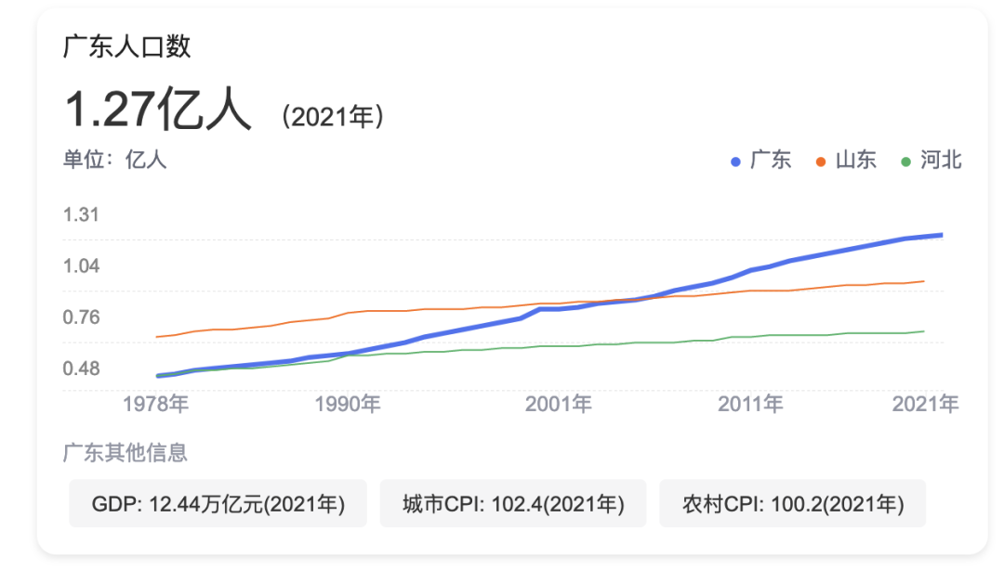Click the 1.27亿人 headline figure
This screenshot has height=569, width=1004.
[157, 110]
